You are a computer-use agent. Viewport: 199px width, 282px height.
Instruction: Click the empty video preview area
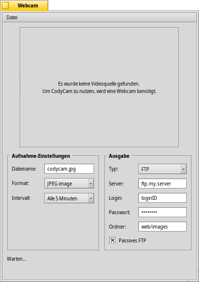click(x=99, y=88)
